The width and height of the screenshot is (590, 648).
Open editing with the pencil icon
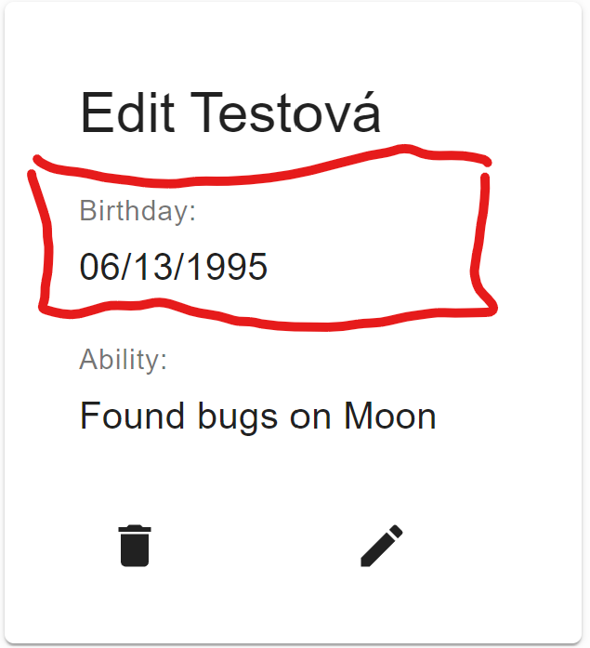(381, 546)
